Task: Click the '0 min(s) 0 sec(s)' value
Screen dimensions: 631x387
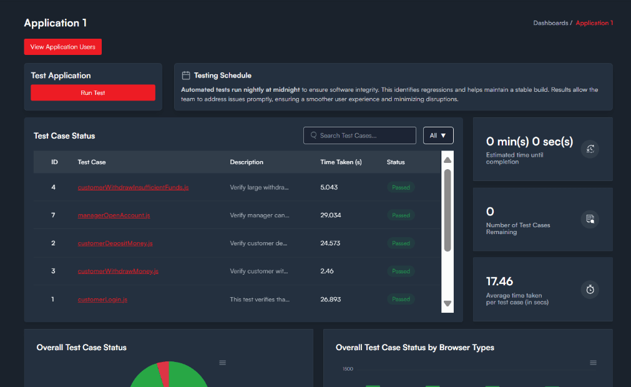Action: coord(529,142)
